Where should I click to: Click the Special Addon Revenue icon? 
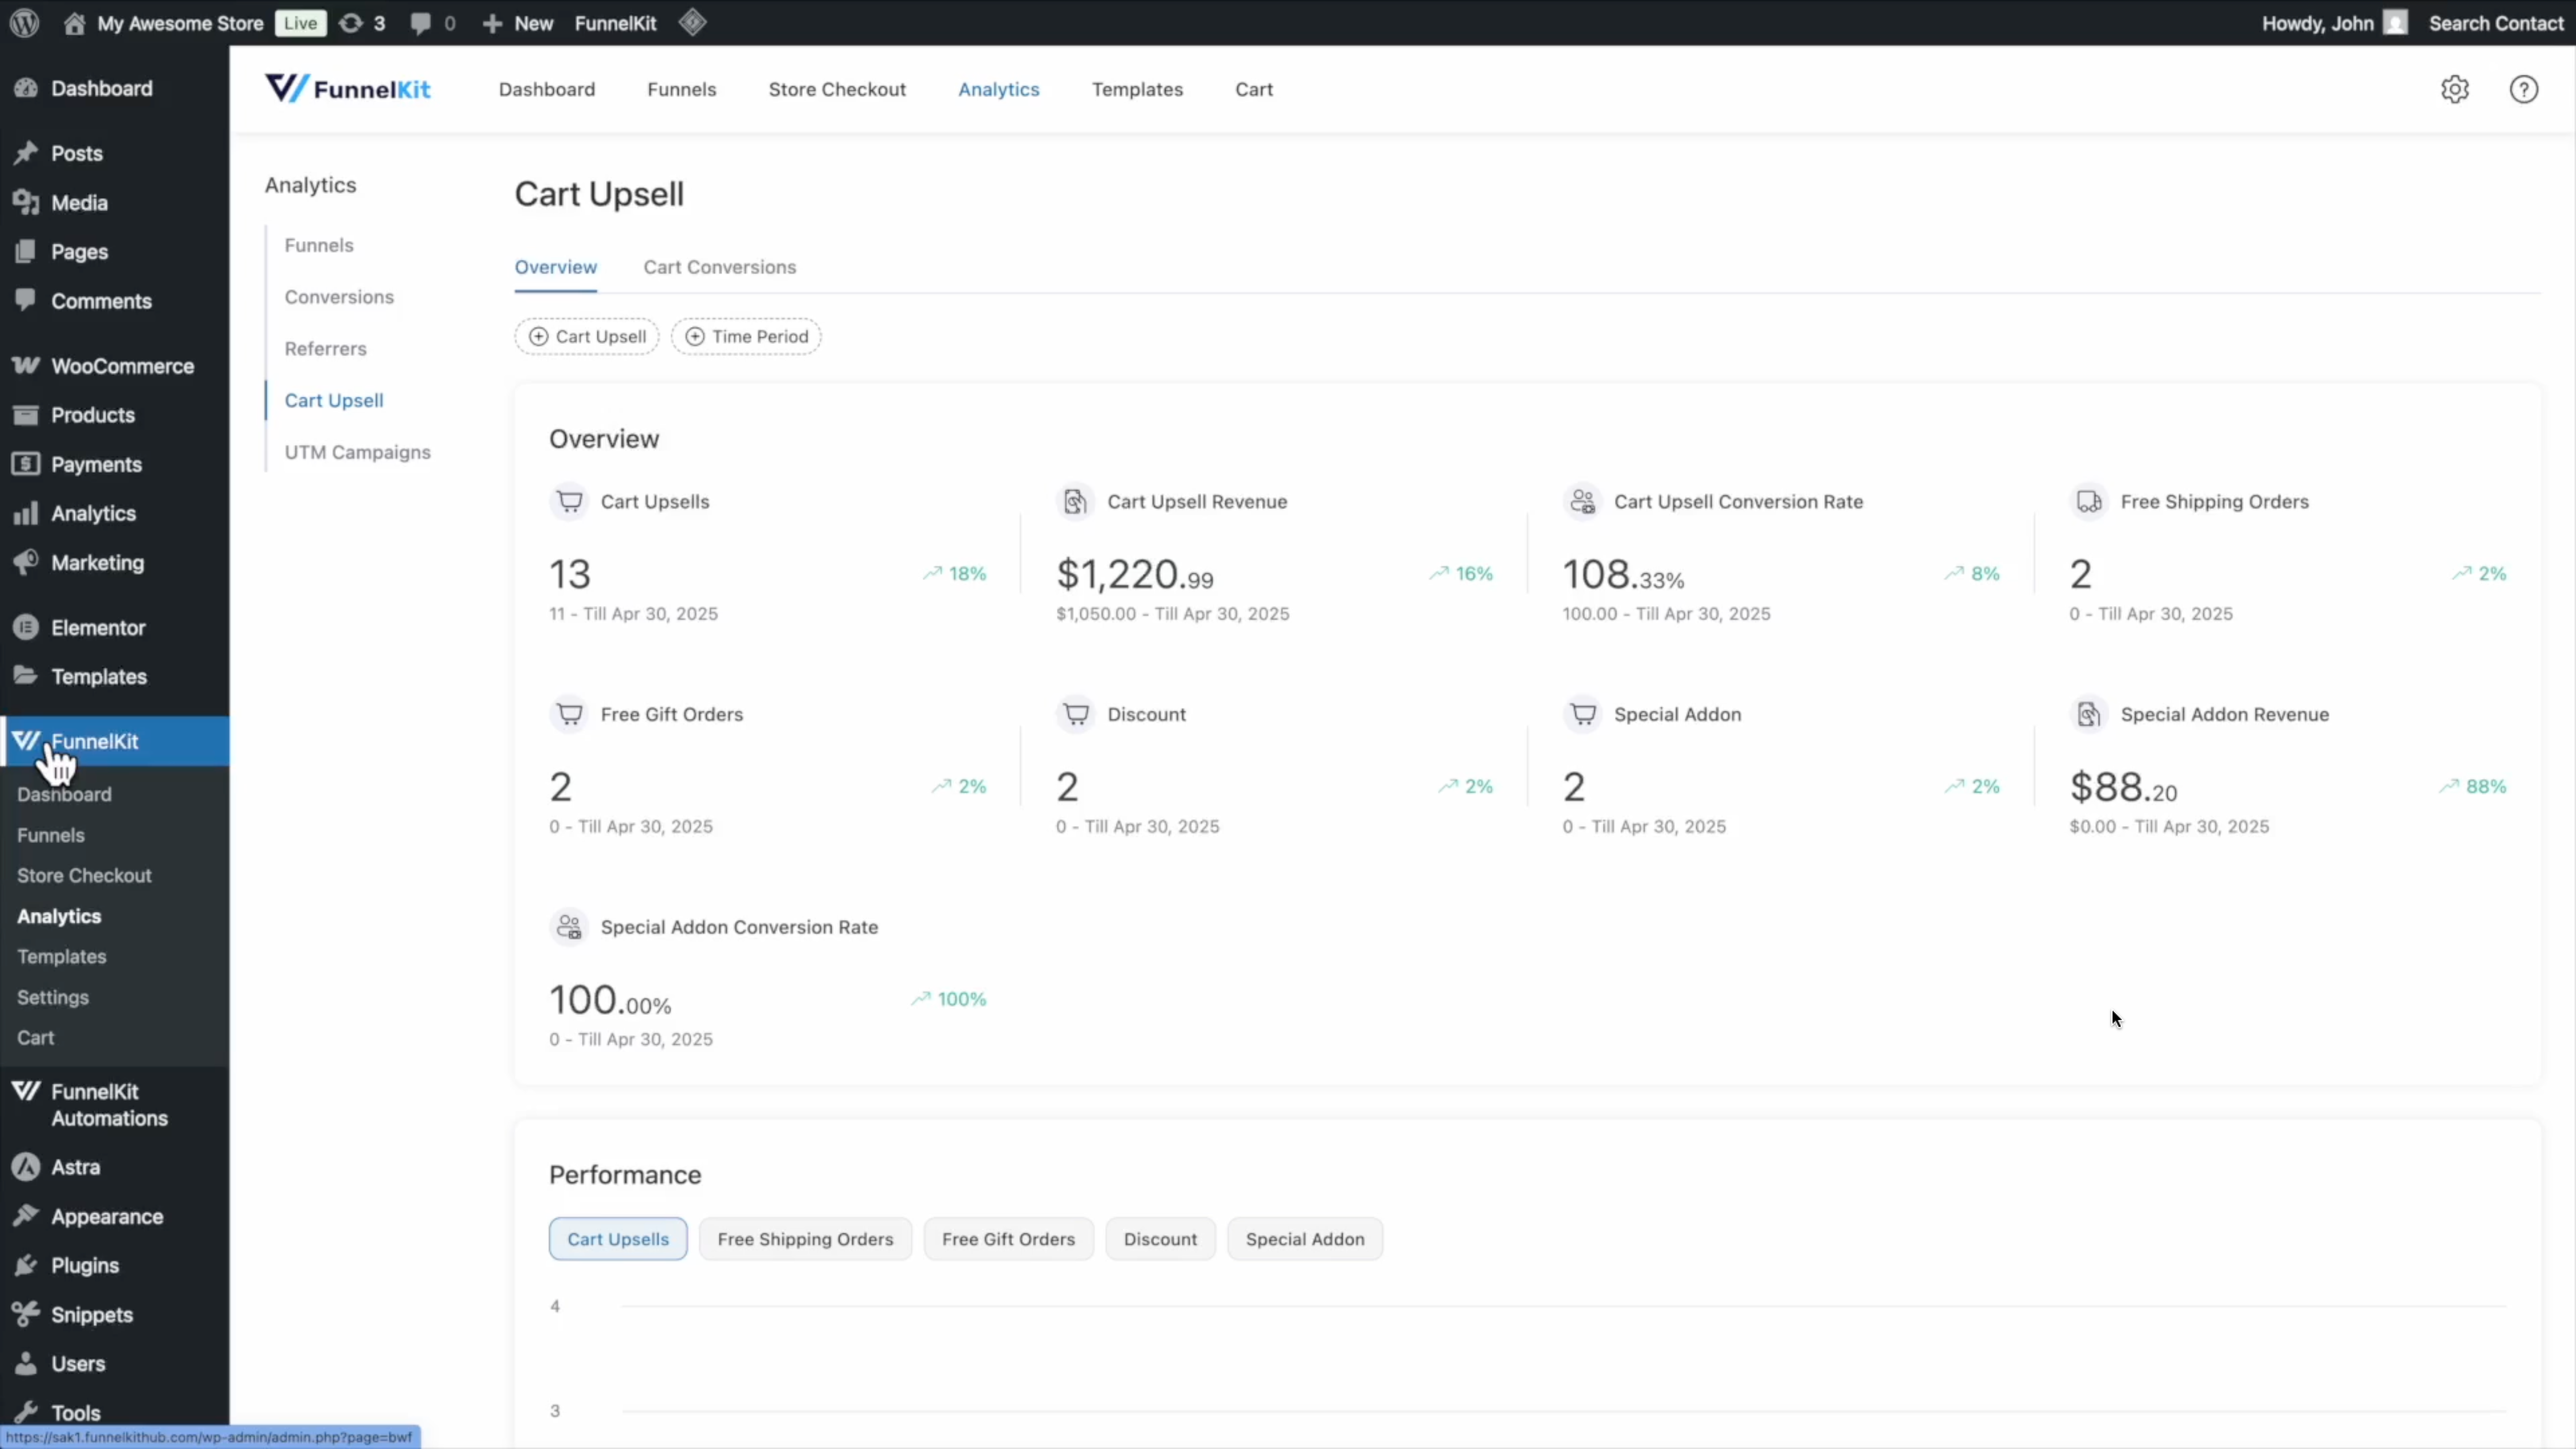click(x=2089, y=714)
